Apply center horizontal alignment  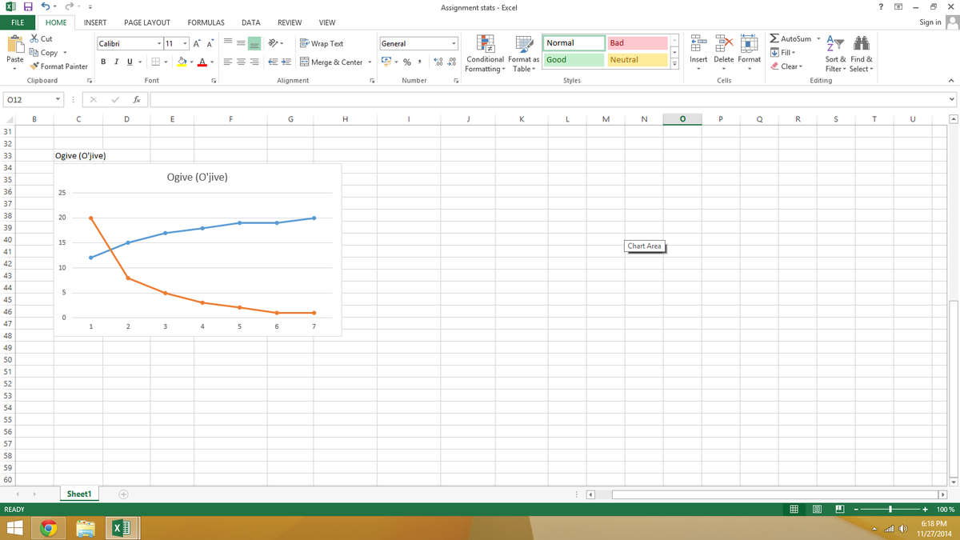(242, 62)
